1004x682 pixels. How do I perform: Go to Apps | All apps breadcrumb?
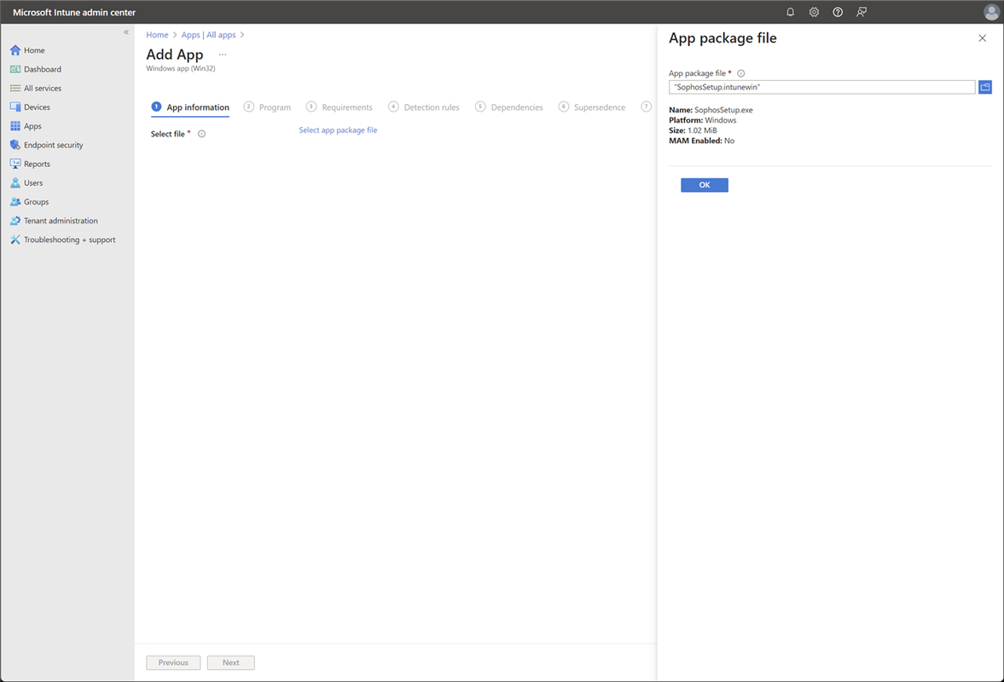click(208, 35)
